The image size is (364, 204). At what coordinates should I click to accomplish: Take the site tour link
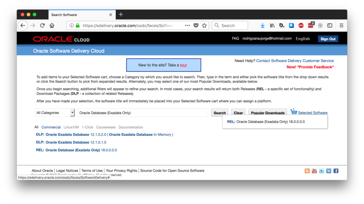point(183,65)
